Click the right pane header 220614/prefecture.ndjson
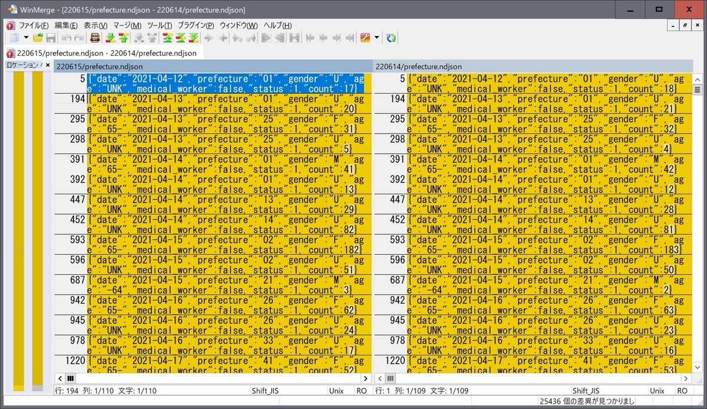Image resolution: width=707 pixels, height=409 pixels. tap(533, 66)
